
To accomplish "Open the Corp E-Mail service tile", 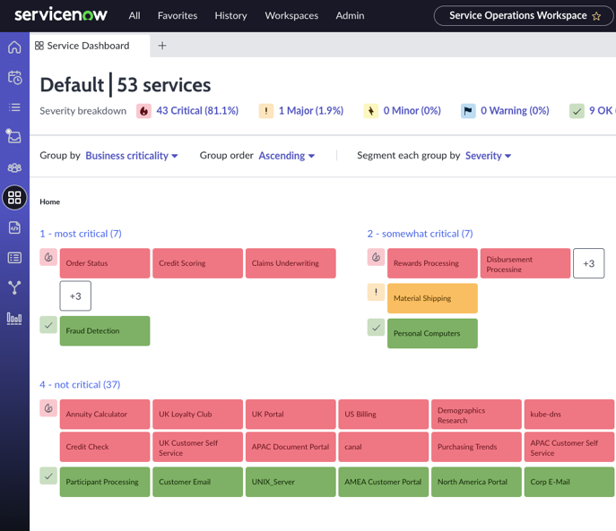I will [569, 482].
